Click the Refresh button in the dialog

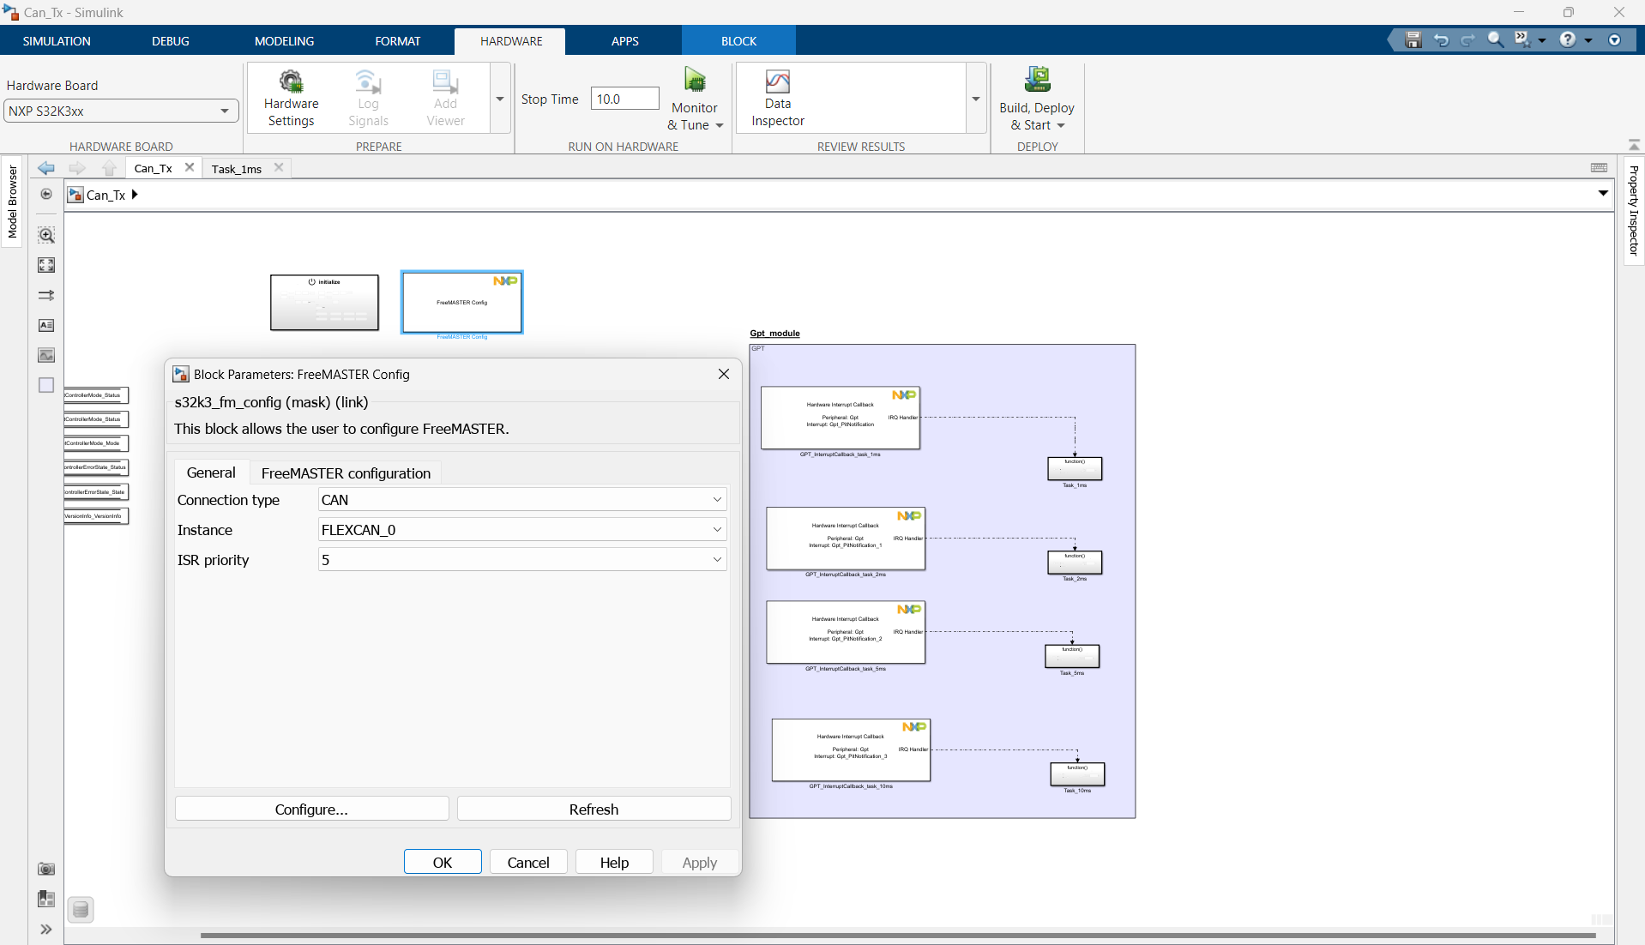(594, 808)
